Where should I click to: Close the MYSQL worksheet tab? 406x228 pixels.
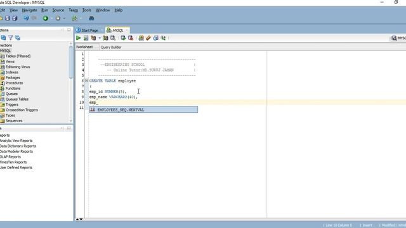coord(127,30)
